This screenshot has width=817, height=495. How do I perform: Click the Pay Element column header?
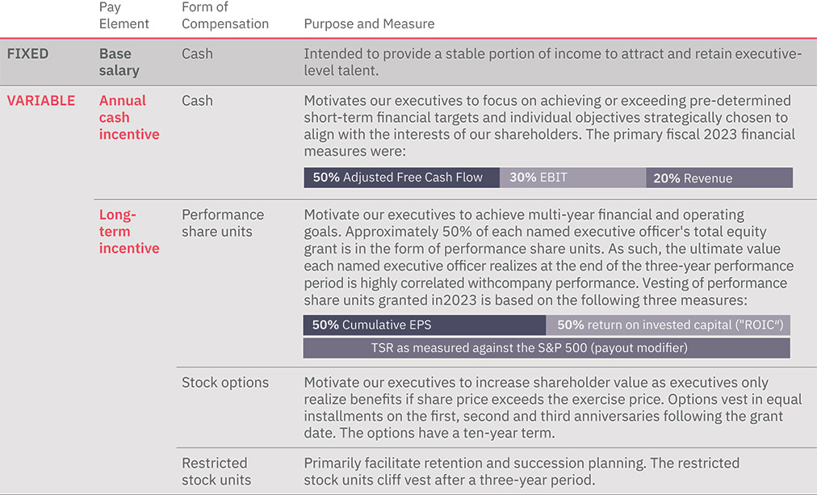124,15
